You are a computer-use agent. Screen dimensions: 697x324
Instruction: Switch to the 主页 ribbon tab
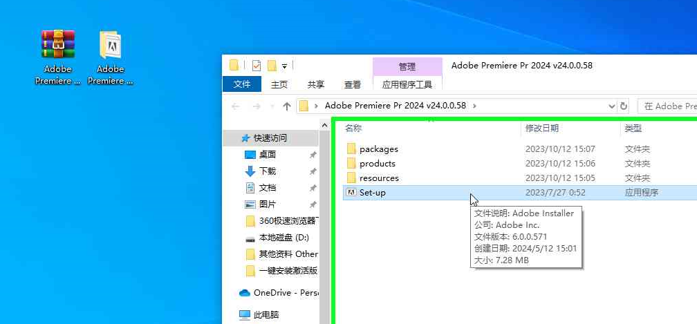pyautogui.click(x=279, y=84)
